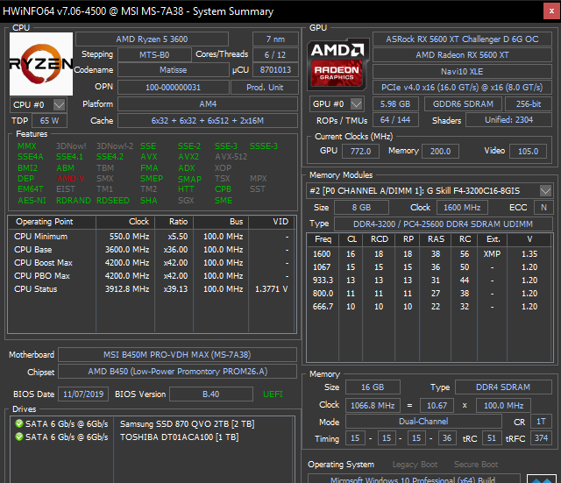The image size is (561, 483).
Task: Click the PCIe v4.0 x16 link field
Action: [x=462, y=88]
